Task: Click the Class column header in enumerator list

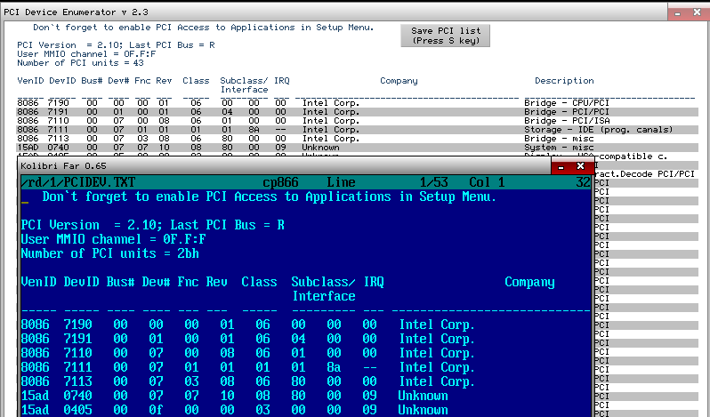Action: [x=196, y=81]
